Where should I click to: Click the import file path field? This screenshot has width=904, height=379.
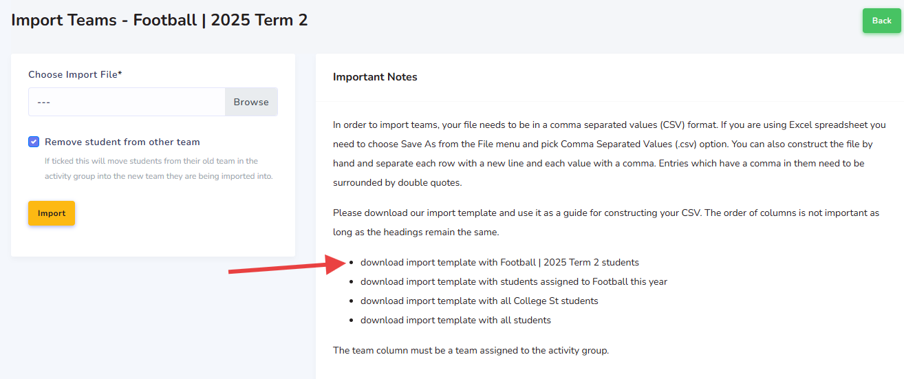tap(127, 102)
